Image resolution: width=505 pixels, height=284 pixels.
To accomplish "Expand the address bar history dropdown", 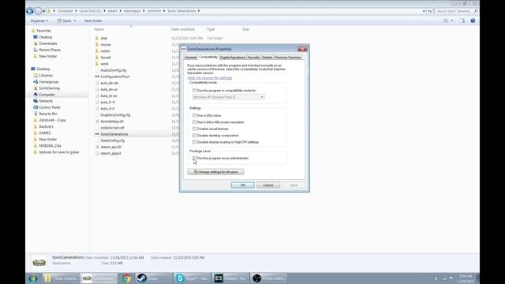I will [424, 11].
